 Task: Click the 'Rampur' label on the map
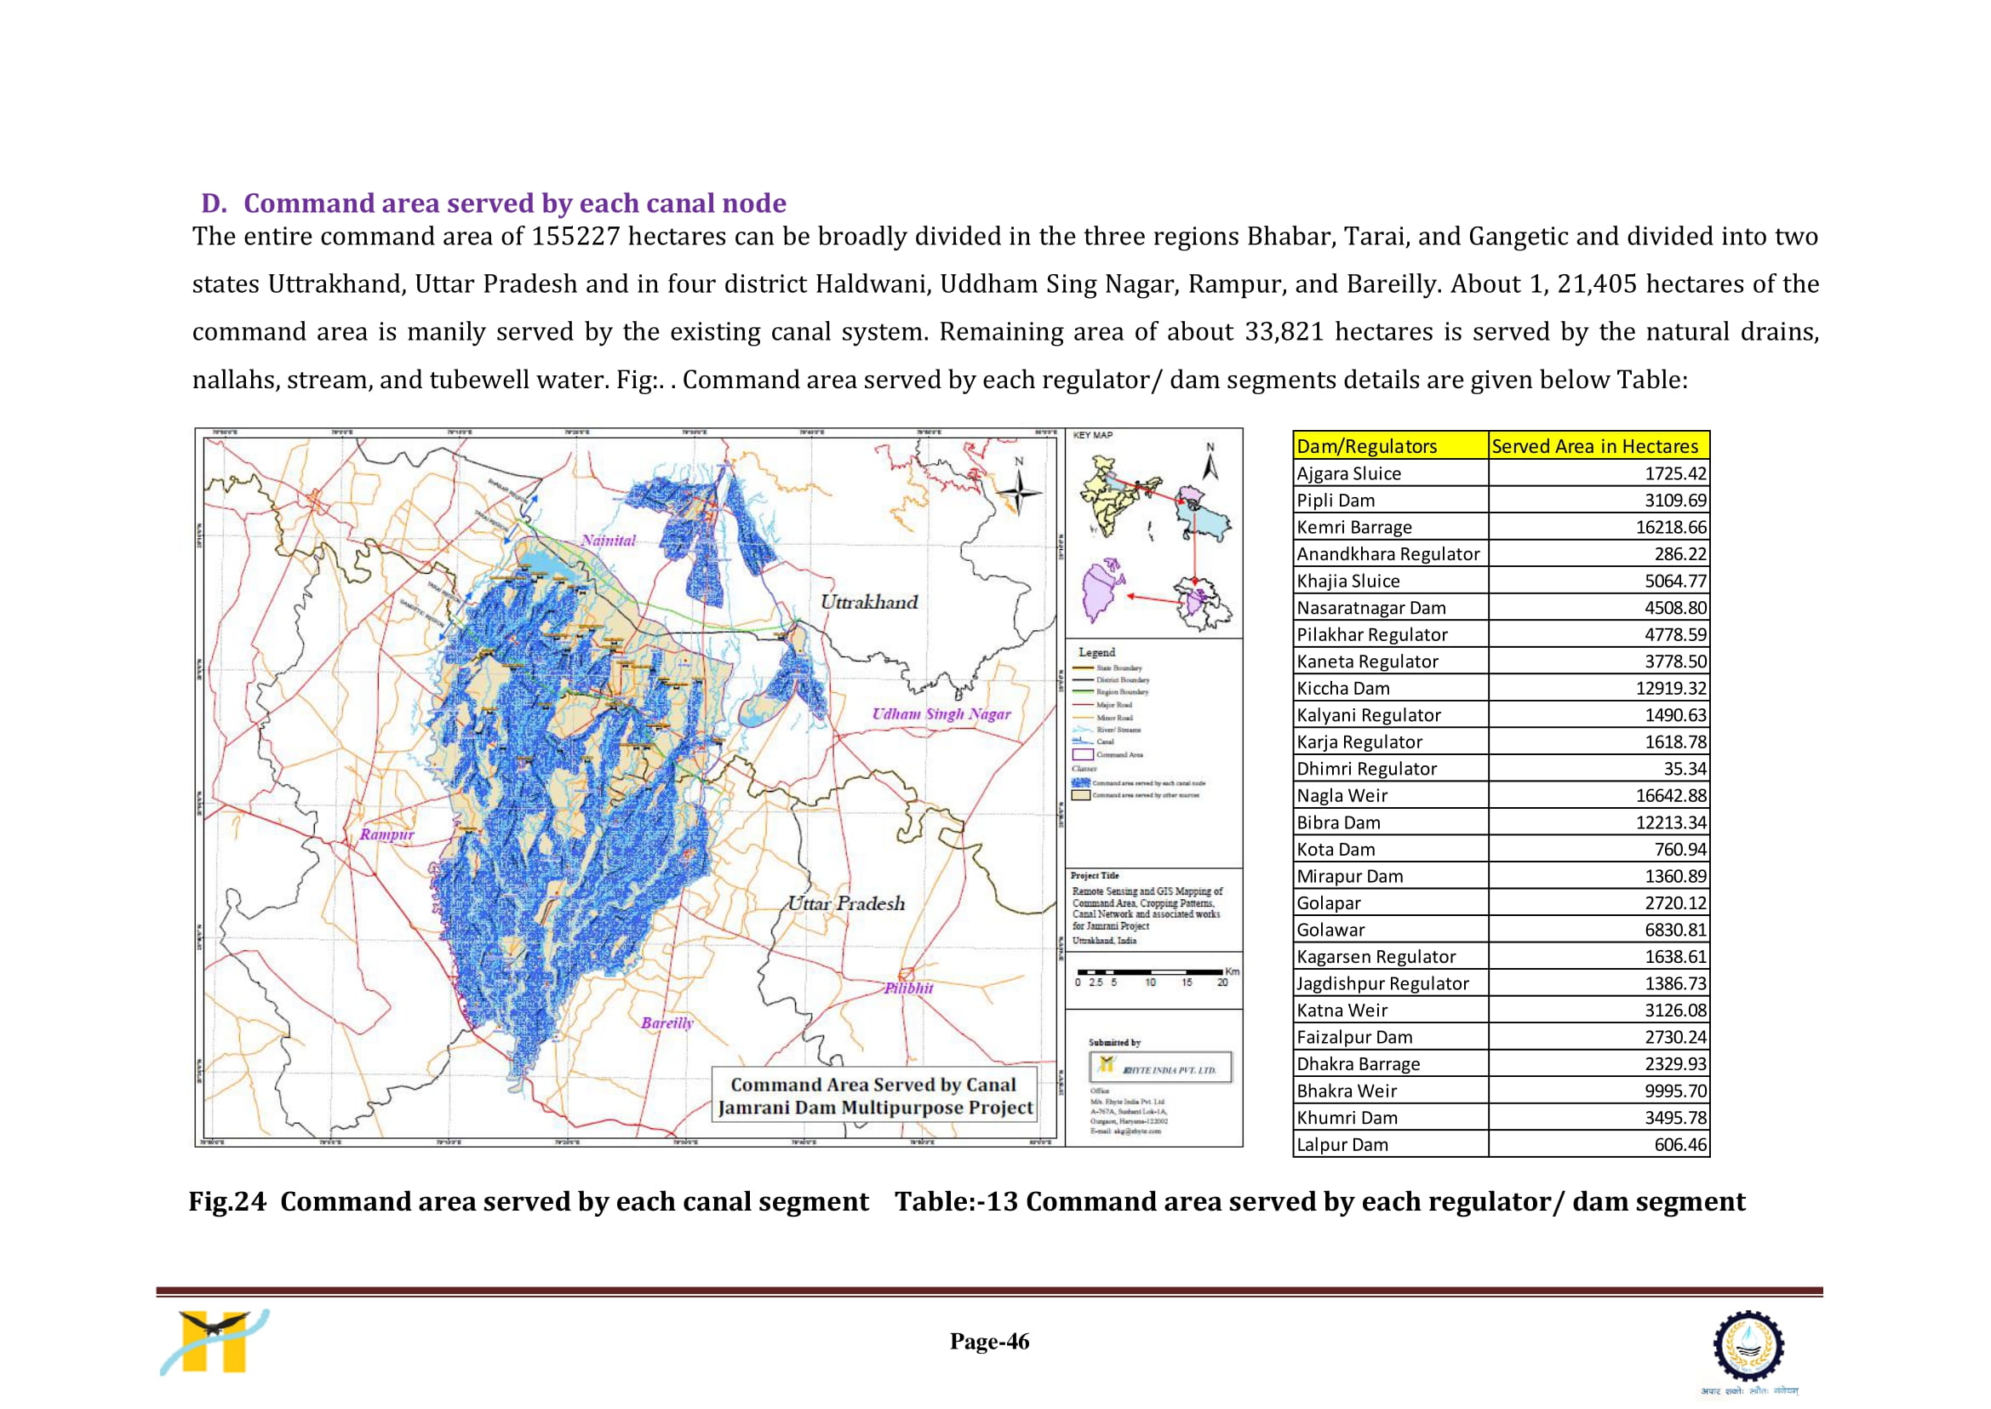pyautogui.click(x=387, y=834)
